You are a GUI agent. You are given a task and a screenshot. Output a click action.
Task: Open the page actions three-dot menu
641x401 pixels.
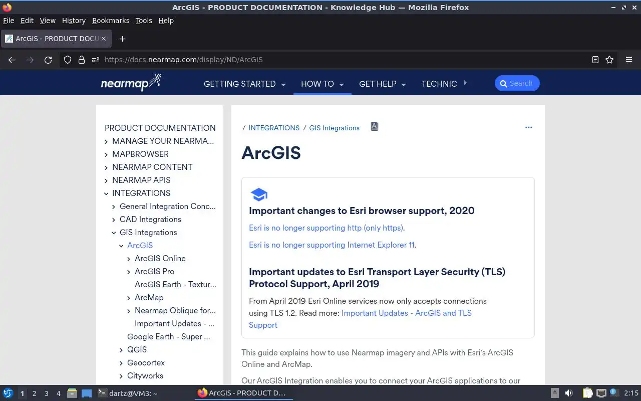coord(528,127)
